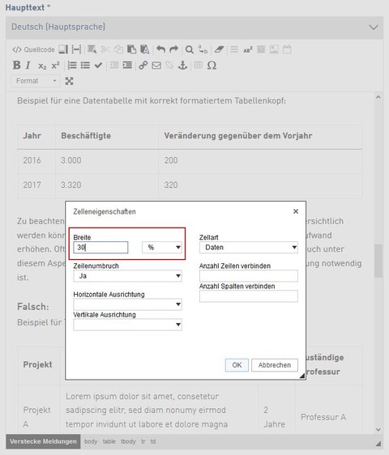Select the tr element in the path bar

[x=143, y=442]
